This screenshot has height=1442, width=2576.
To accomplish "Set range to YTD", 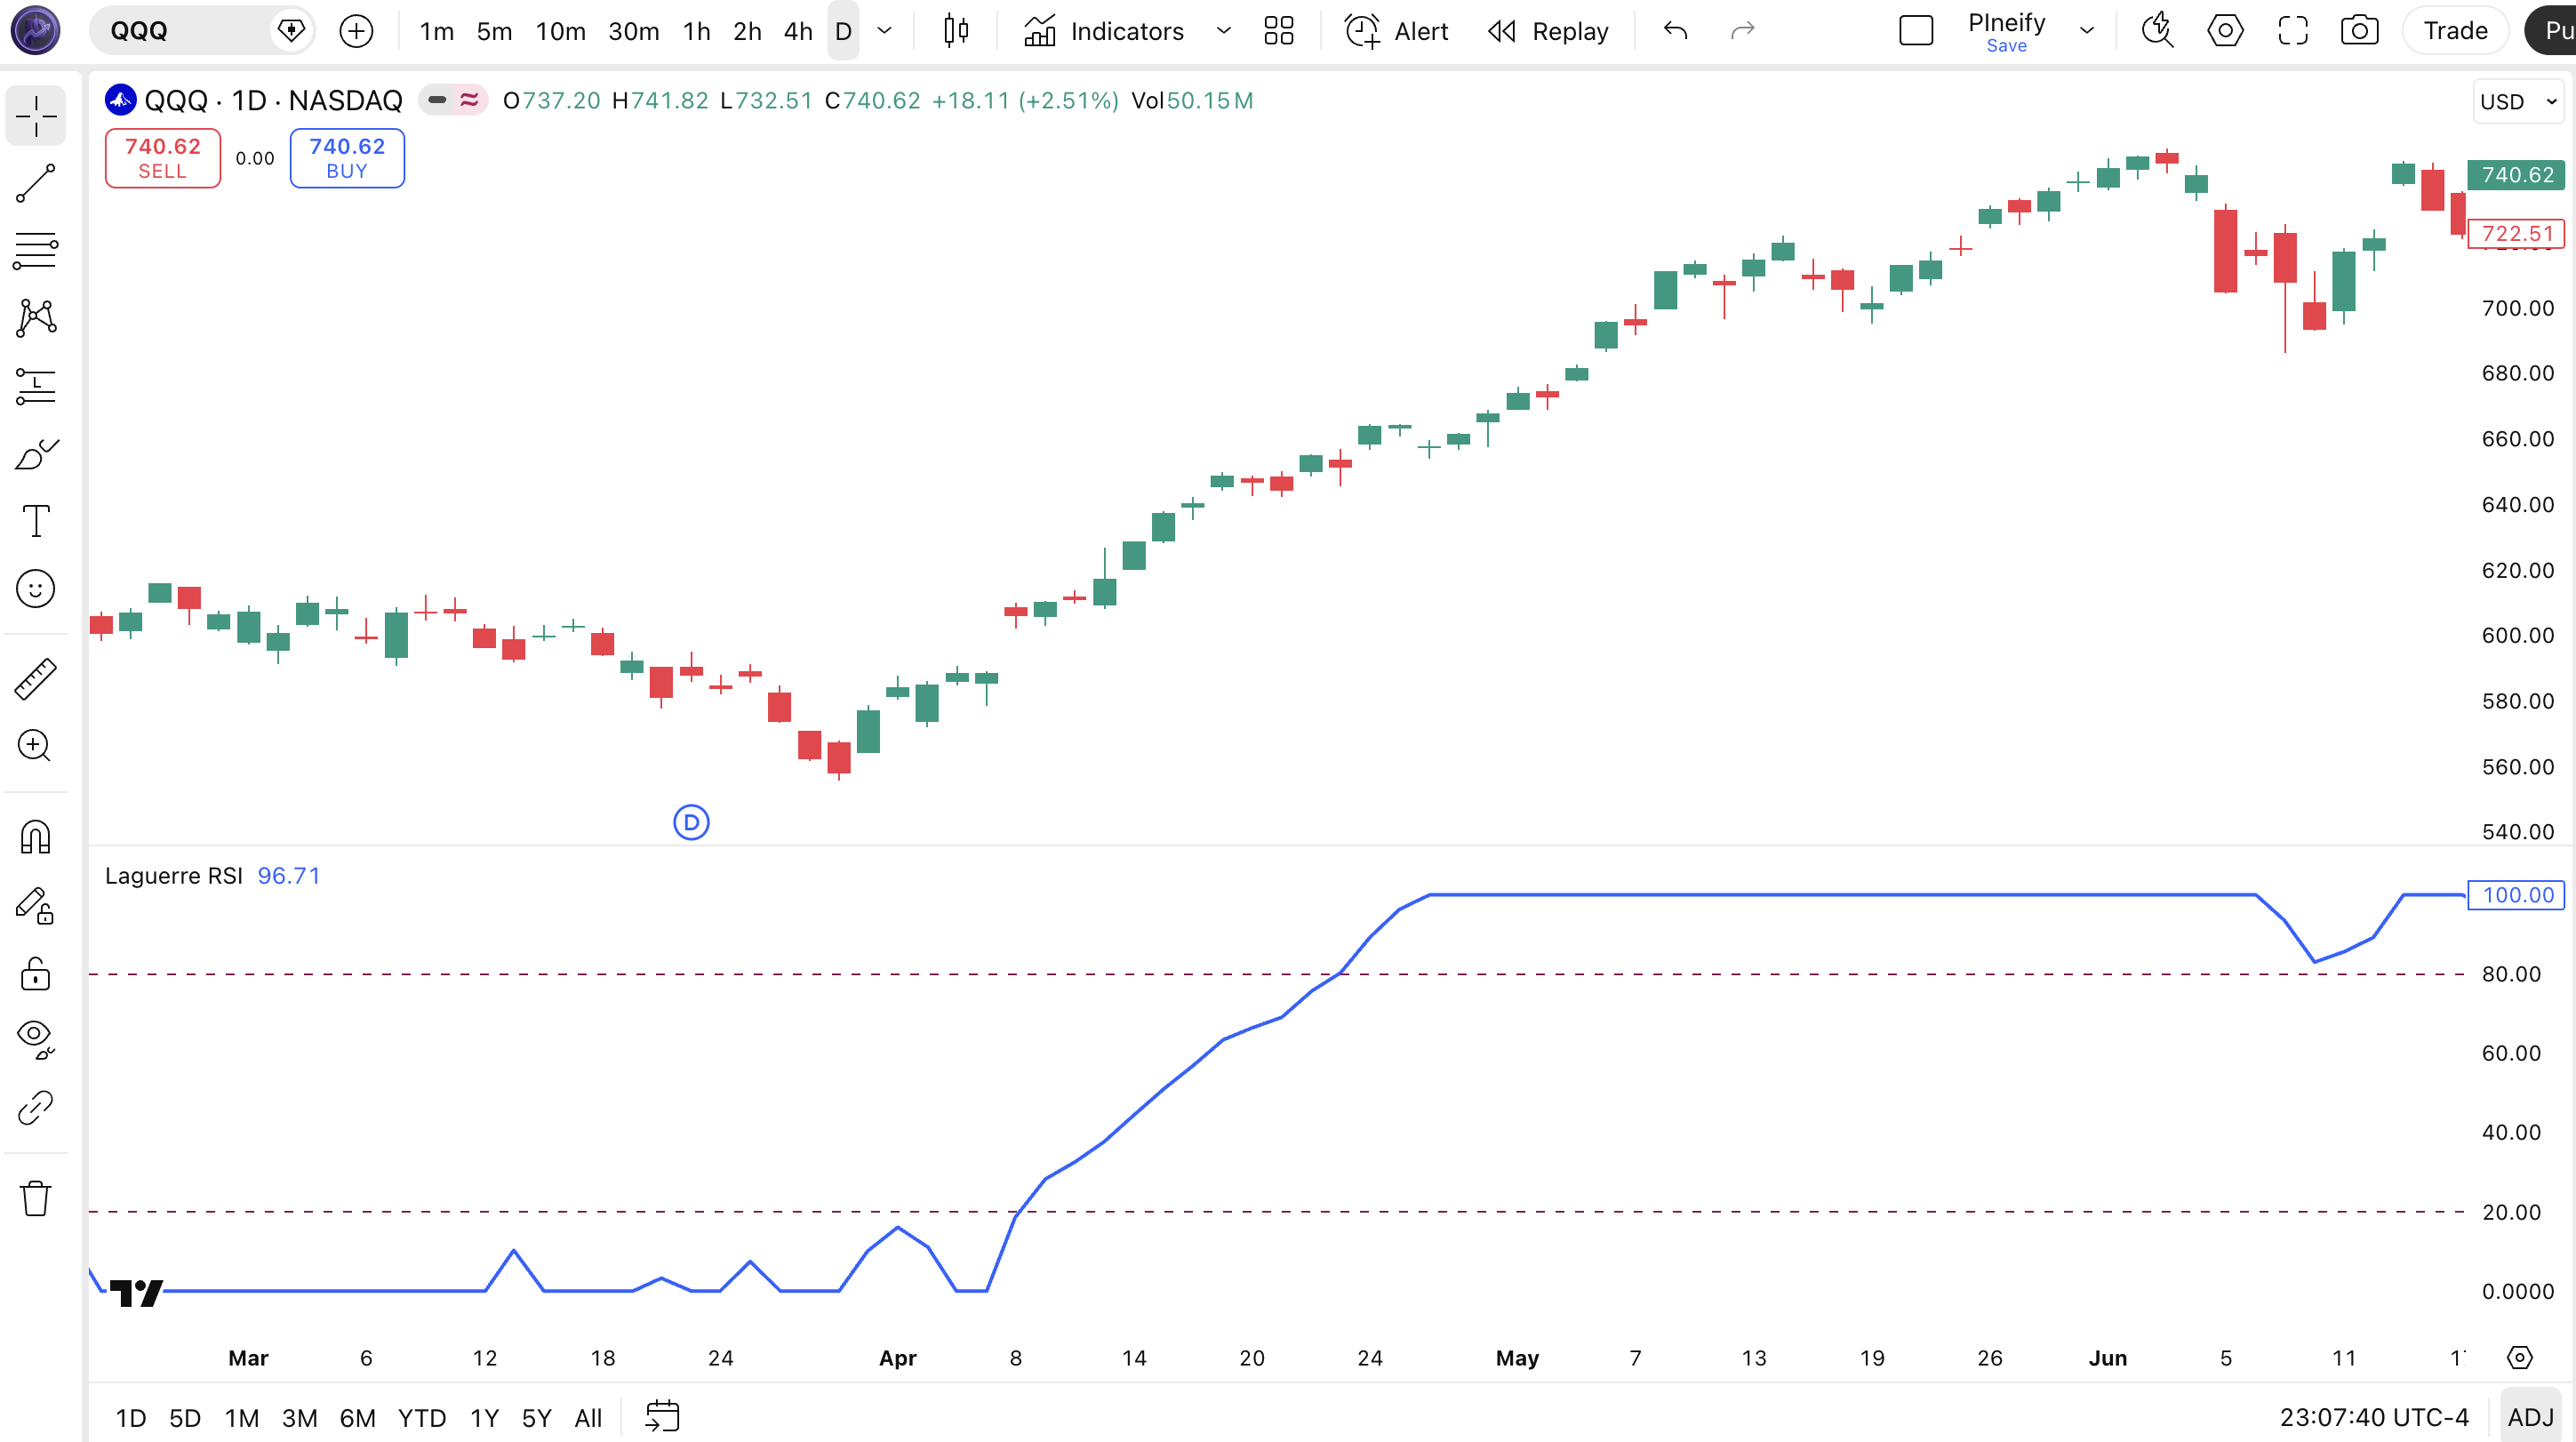I will (x=422, y=1418).
